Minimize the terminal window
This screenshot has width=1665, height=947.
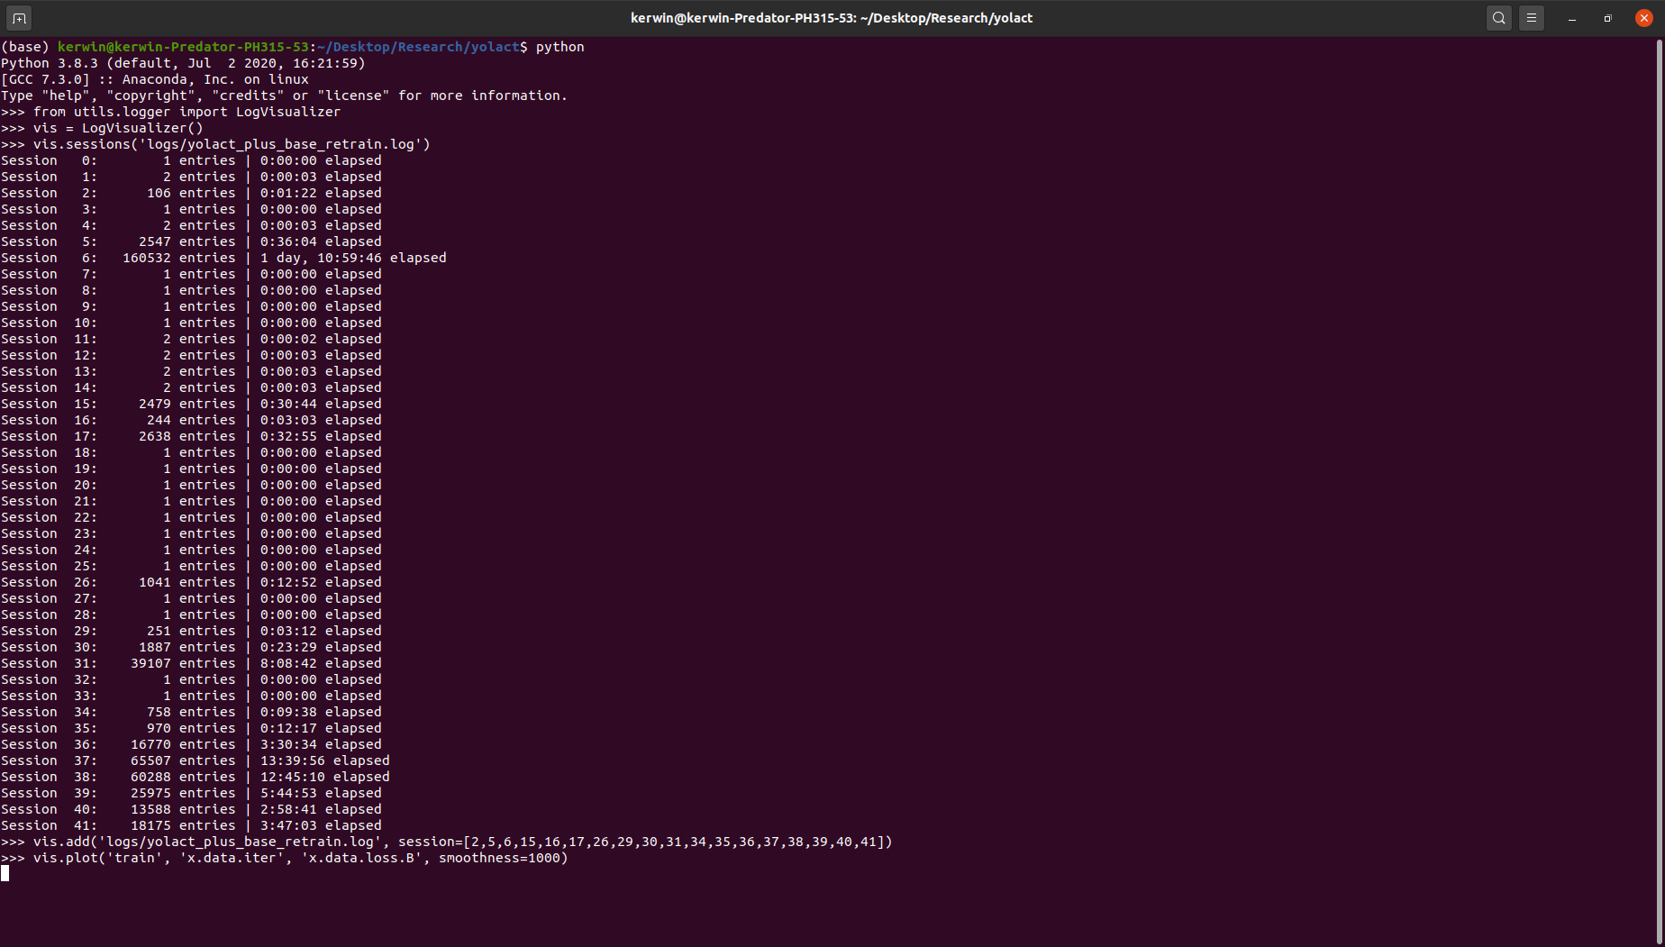pyautogui.click(x=1570, y=17)
